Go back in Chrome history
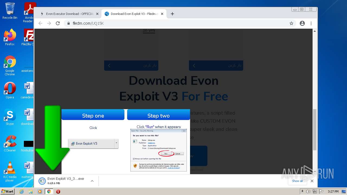The width and height of the screenshot is (347, 195). coord(40,23)
